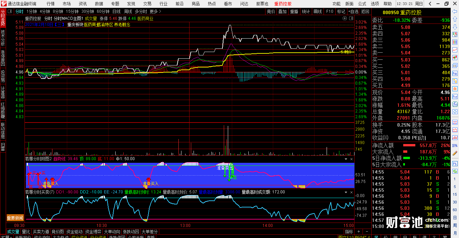This screenshot has height=238, width=459.
Task: Click the multi-window stack icon in sidebar
Action: tap(455, 65)
